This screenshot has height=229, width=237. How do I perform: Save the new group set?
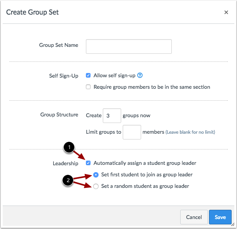click(x=220, y=217)
